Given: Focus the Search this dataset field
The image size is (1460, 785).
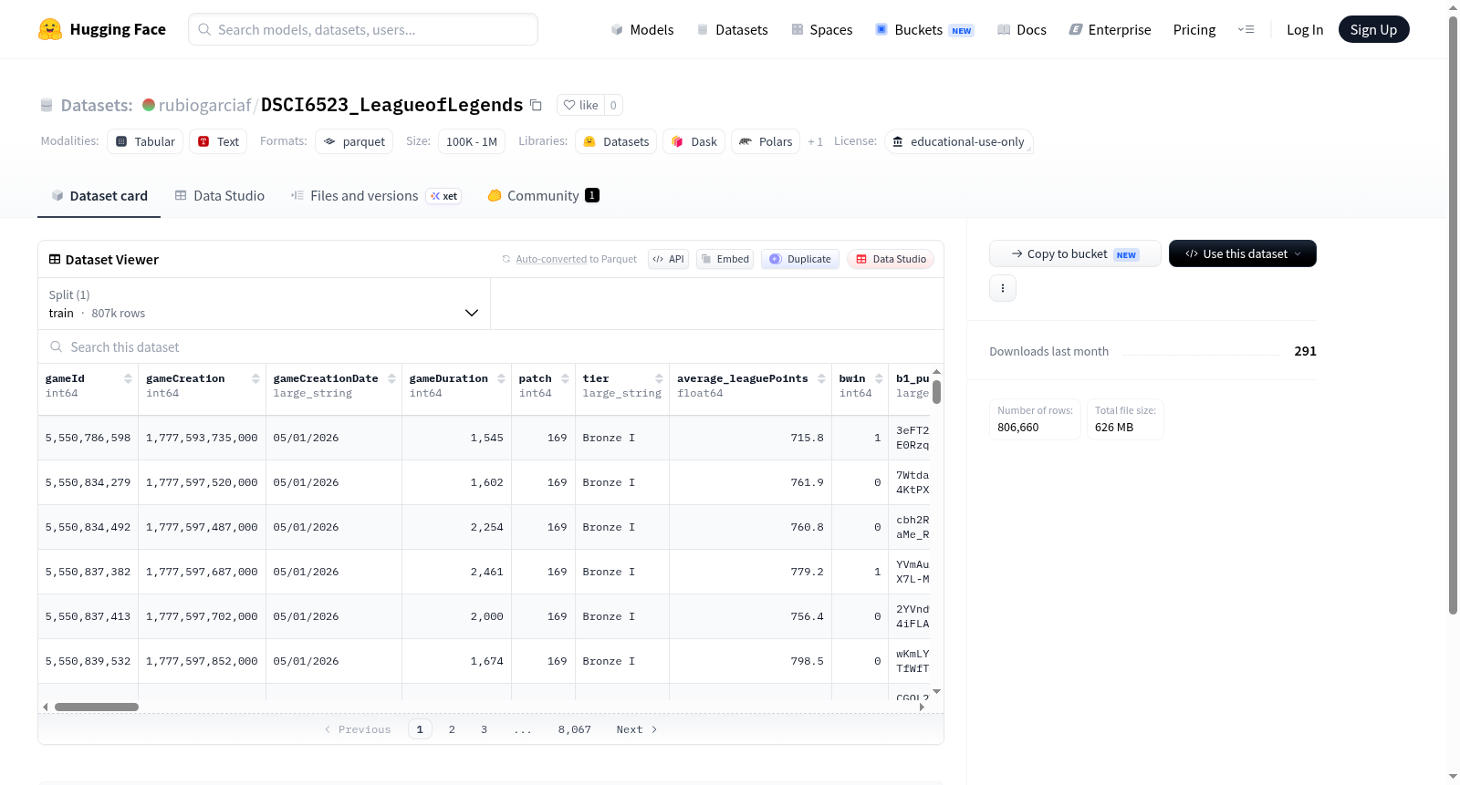Looking at the screenshot, I should (491, 346).
